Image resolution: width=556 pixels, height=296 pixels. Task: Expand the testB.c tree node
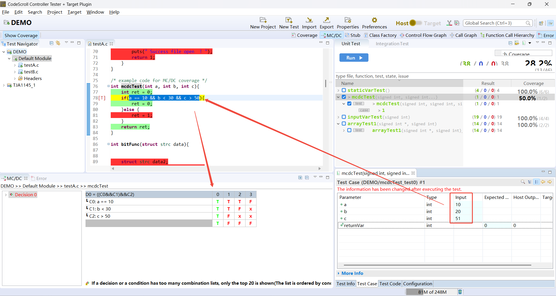click(15, 72)
